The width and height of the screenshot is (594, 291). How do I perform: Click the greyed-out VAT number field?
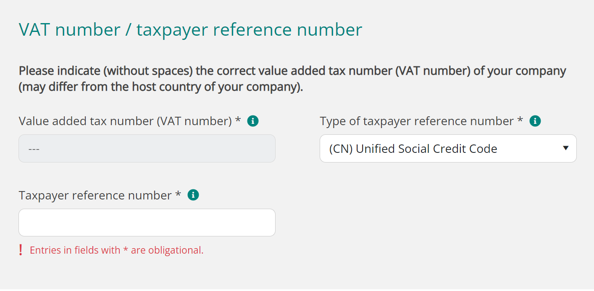147,149
